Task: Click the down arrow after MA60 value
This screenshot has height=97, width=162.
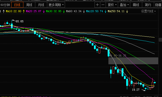Action: coord(84,11)
